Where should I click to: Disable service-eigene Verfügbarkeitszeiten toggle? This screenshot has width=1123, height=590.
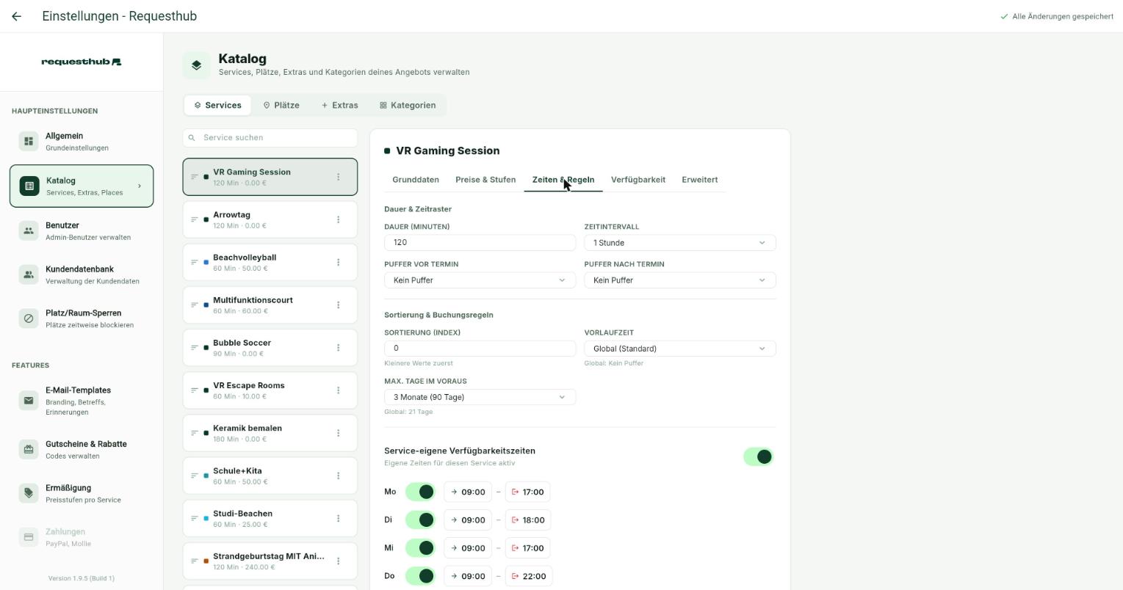coord(759,456)
